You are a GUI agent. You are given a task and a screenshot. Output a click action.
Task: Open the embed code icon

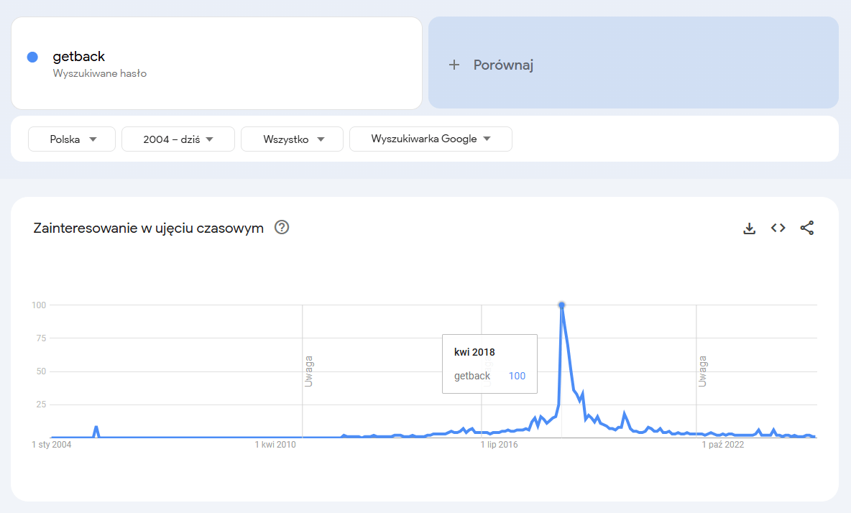(x=778, y=228)
